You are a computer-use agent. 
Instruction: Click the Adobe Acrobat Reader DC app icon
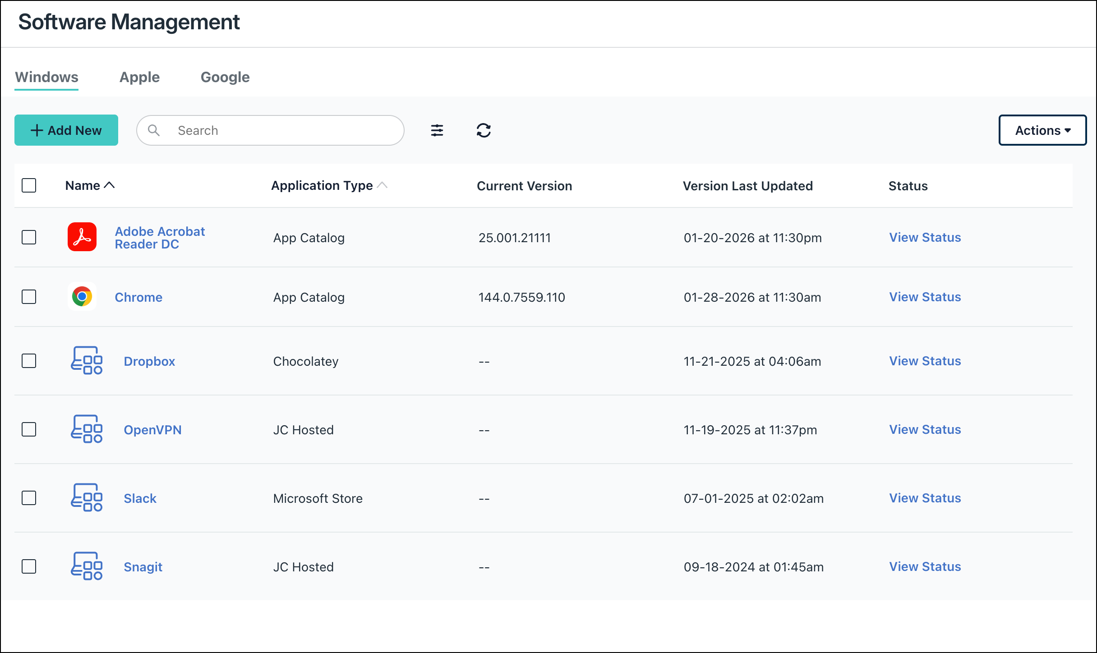tap(82, 237)
